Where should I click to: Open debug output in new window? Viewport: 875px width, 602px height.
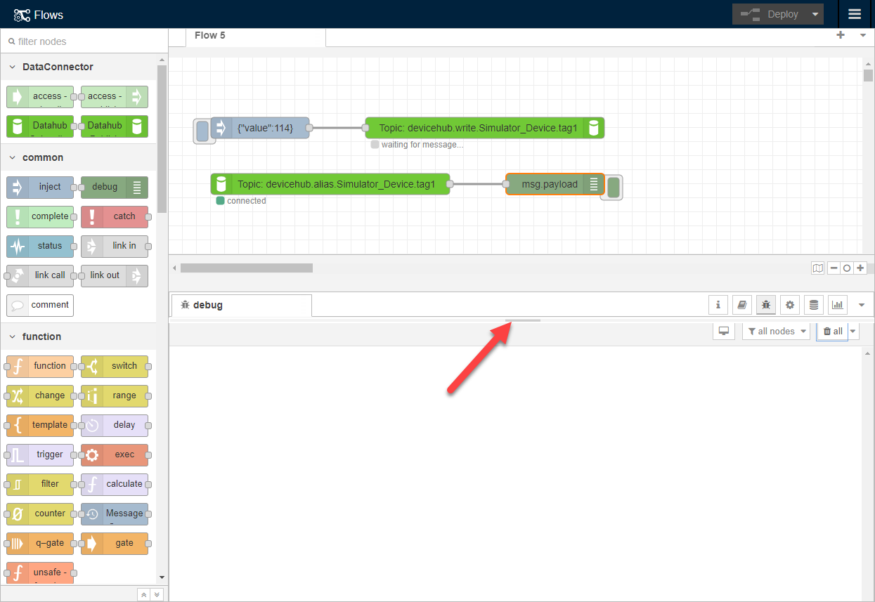pos(723,331)
